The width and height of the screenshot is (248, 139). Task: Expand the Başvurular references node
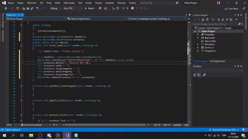pos(198,38)
